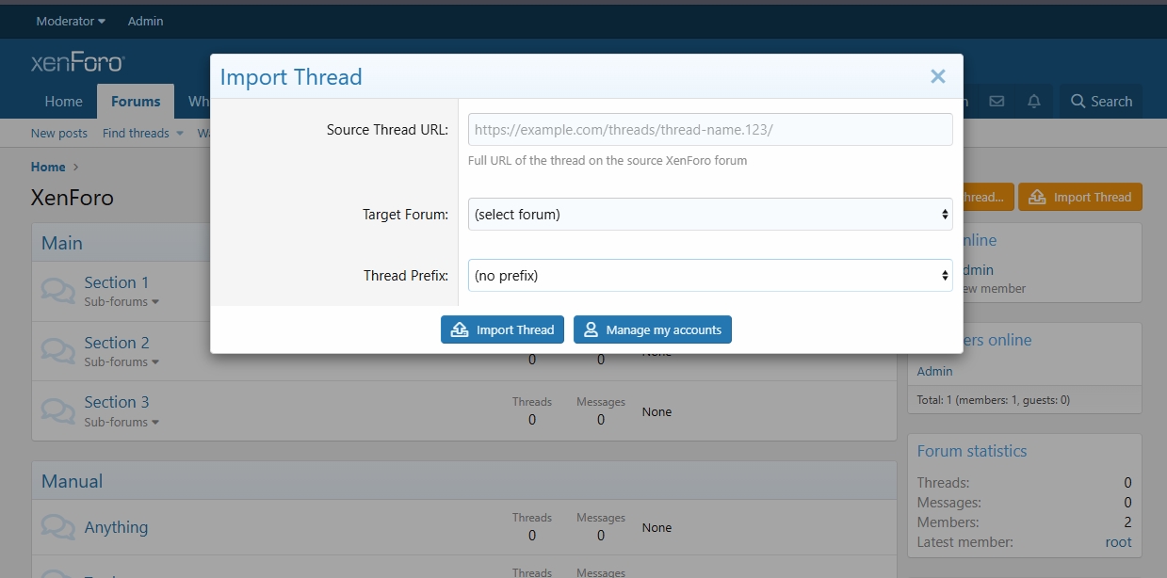Open the Thread Prefix dropdown
This screenshot has width=1167, height=578.
tap(710, 276)
